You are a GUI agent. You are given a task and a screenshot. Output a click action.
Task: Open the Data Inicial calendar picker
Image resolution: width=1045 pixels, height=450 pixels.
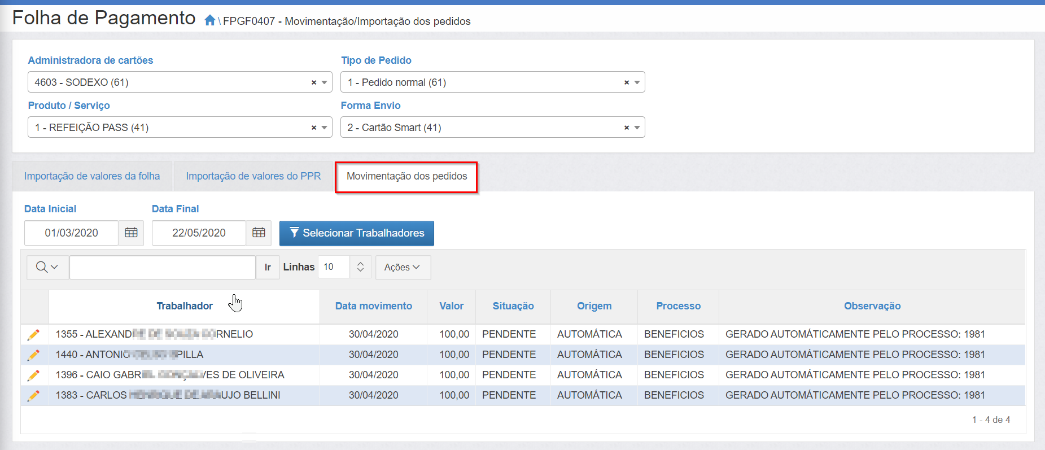[131, 233]
